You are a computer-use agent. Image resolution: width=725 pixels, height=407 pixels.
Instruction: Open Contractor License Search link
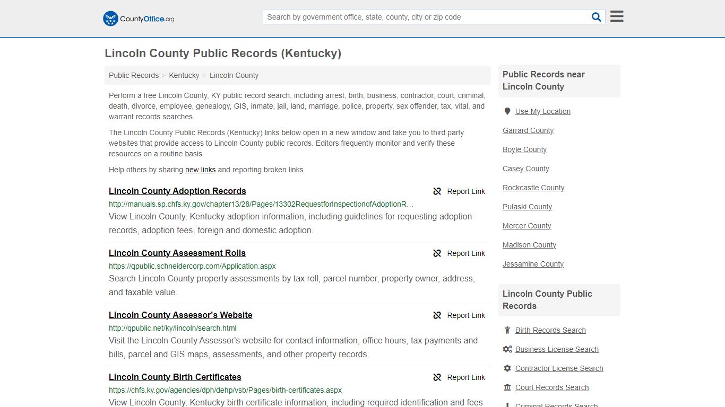[x=559, y=368]
